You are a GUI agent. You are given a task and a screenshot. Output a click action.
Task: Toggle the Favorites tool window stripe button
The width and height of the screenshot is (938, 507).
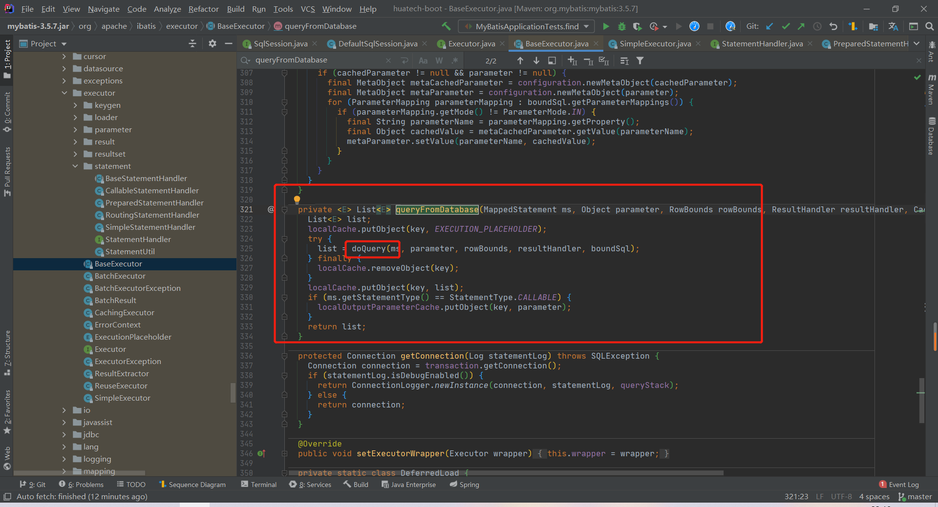pos(7,411)
